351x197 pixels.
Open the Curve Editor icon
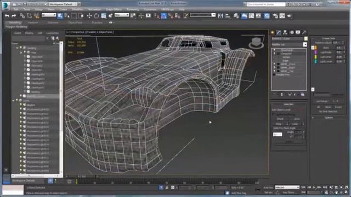click(x=251, y=16)
